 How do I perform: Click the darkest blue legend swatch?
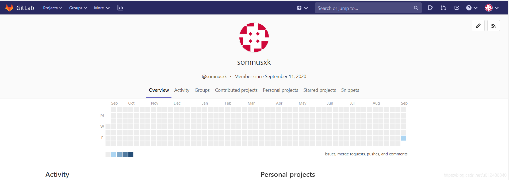click(131, 155)
